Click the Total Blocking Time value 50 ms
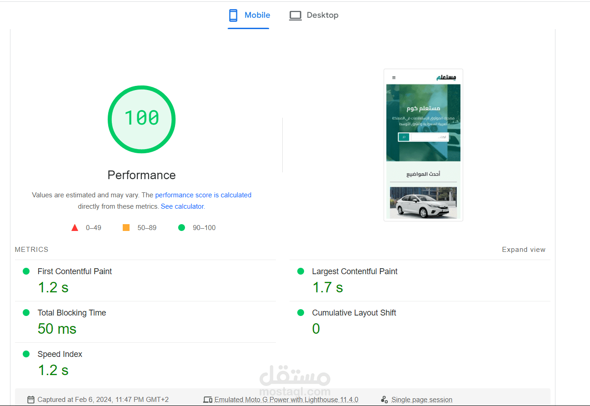This screenshot has width=590, height=406. coord(57,329)
